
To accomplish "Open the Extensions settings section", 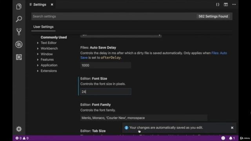I will [49, 71].
